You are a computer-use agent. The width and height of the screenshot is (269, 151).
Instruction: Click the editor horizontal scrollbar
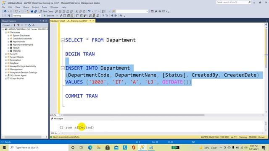[x=134, y=115]
